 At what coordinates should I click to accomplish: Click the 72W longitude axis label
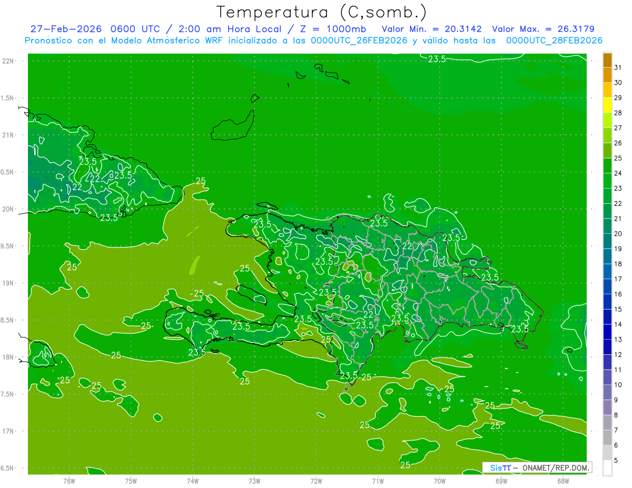tap(316, 481)
